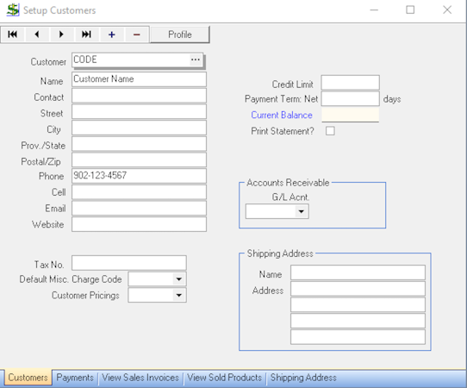Click the last Shipping Address line field

(358, 337)
